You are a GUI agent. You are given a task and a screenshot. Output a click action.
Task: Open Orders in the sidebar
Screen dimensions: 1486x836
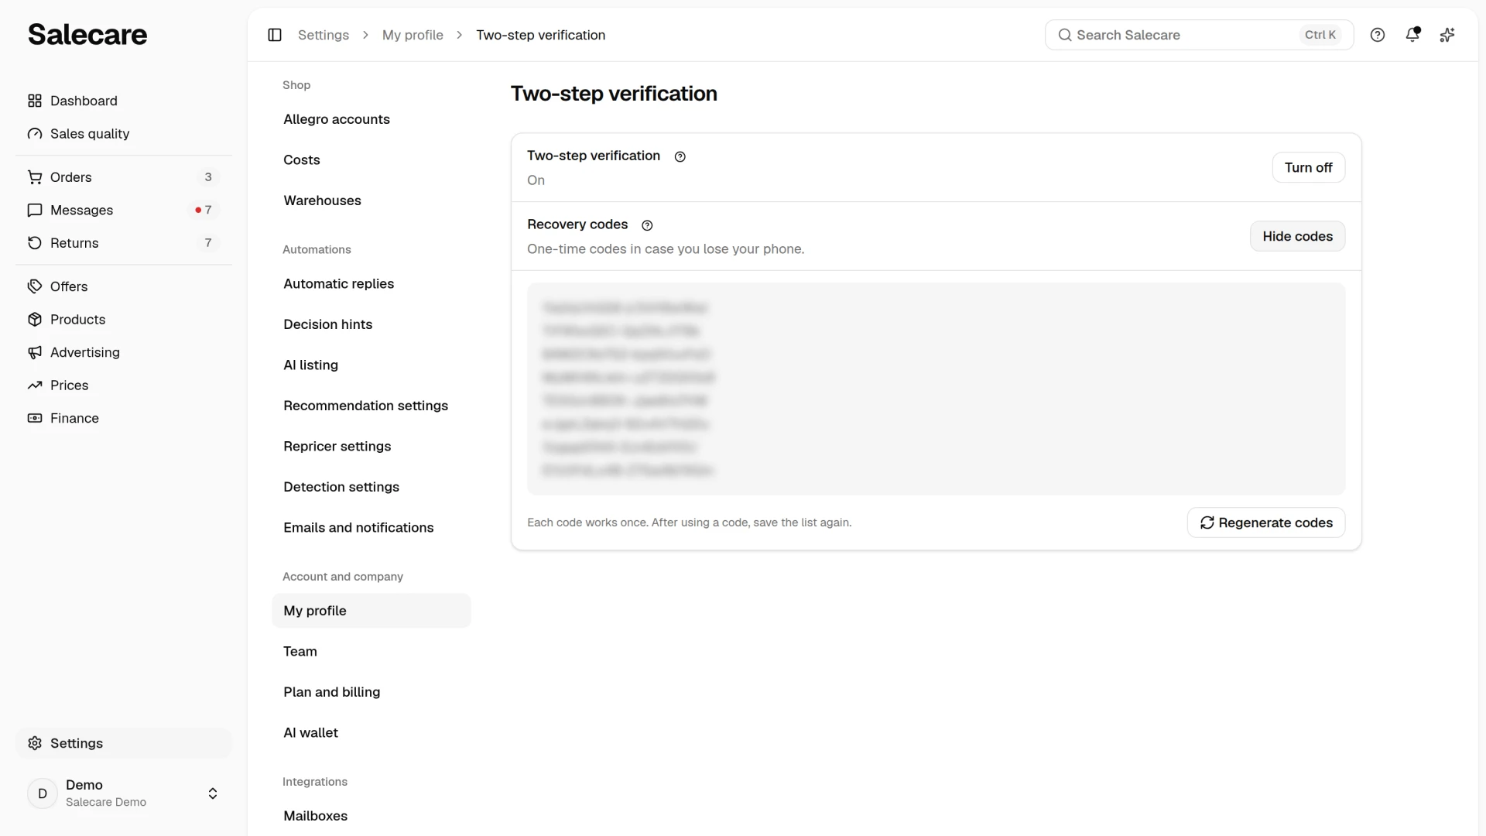124,177
